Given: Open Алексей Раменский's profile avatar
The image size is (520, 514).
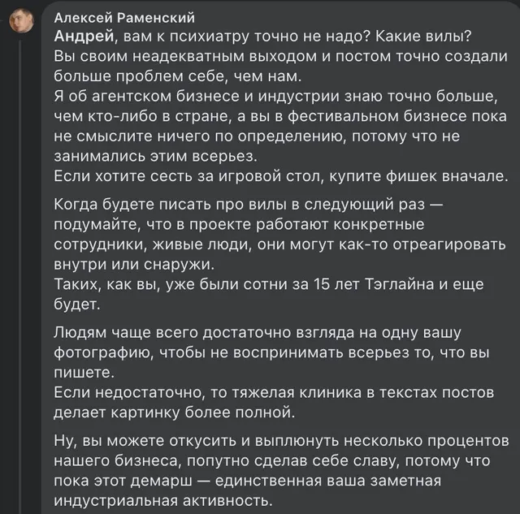Looking at the screenshot, I should click(x=22, y=21).
